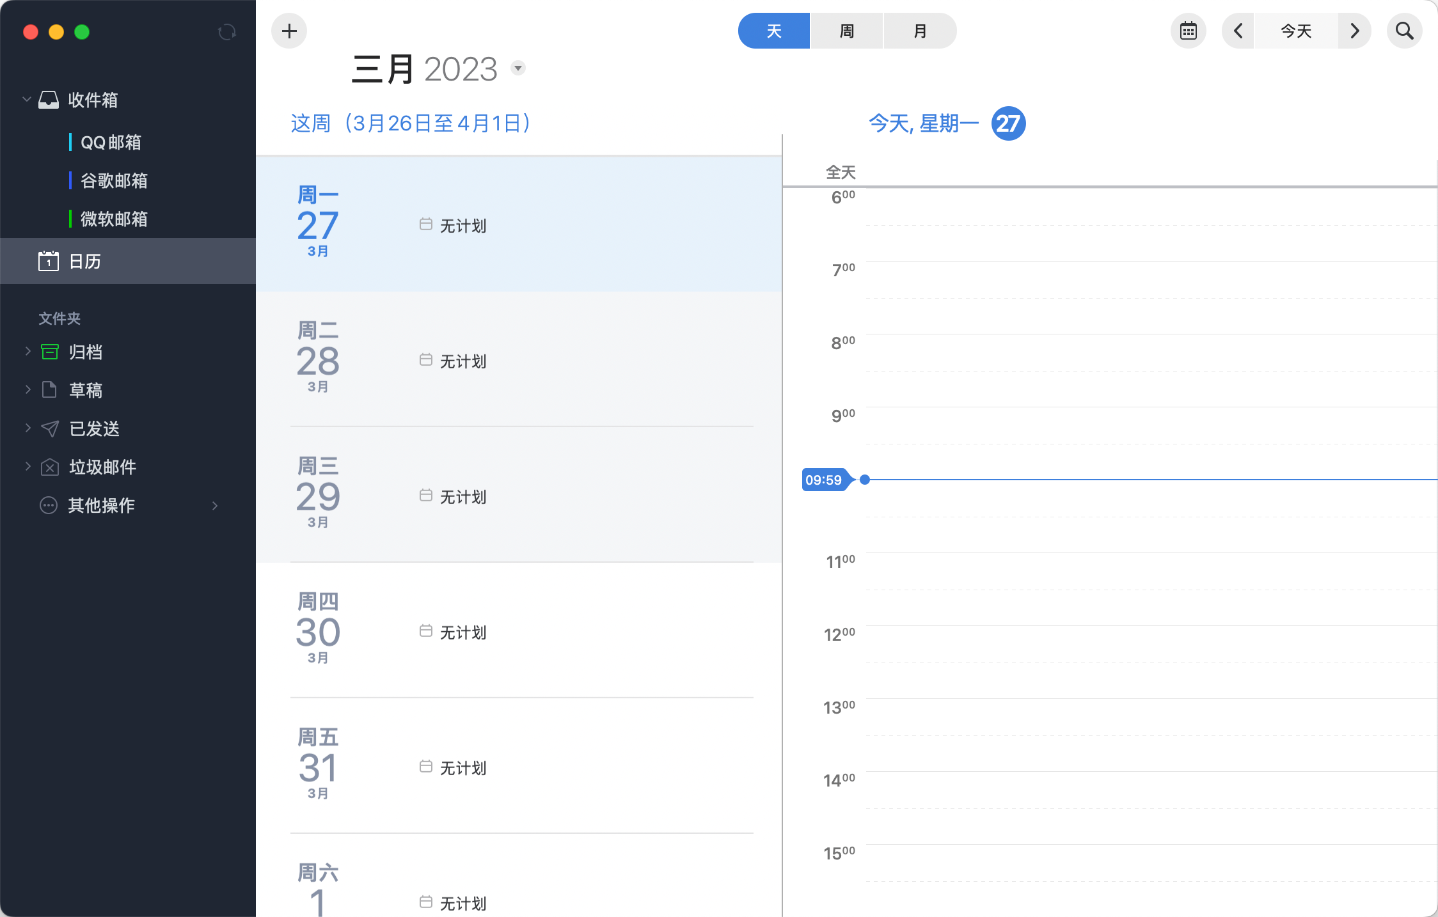Click small calendar icon in 周四 30 row
The width and height of the screenshot is (1438, 917).
[x=426, y=631]
